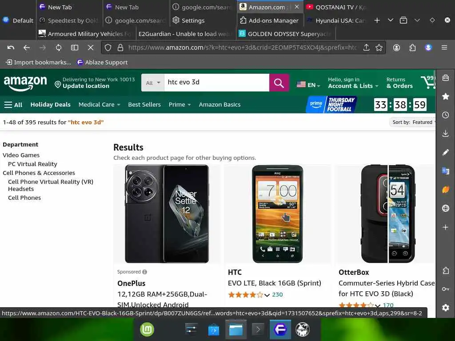455x341 pixels.
Task: Open sidebar settings gear icon
Action: click(445, 308)
